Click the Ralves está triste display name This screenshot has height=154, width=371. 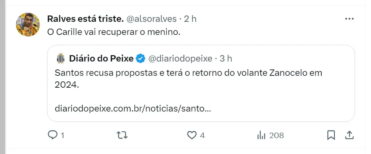click(85, 19)
